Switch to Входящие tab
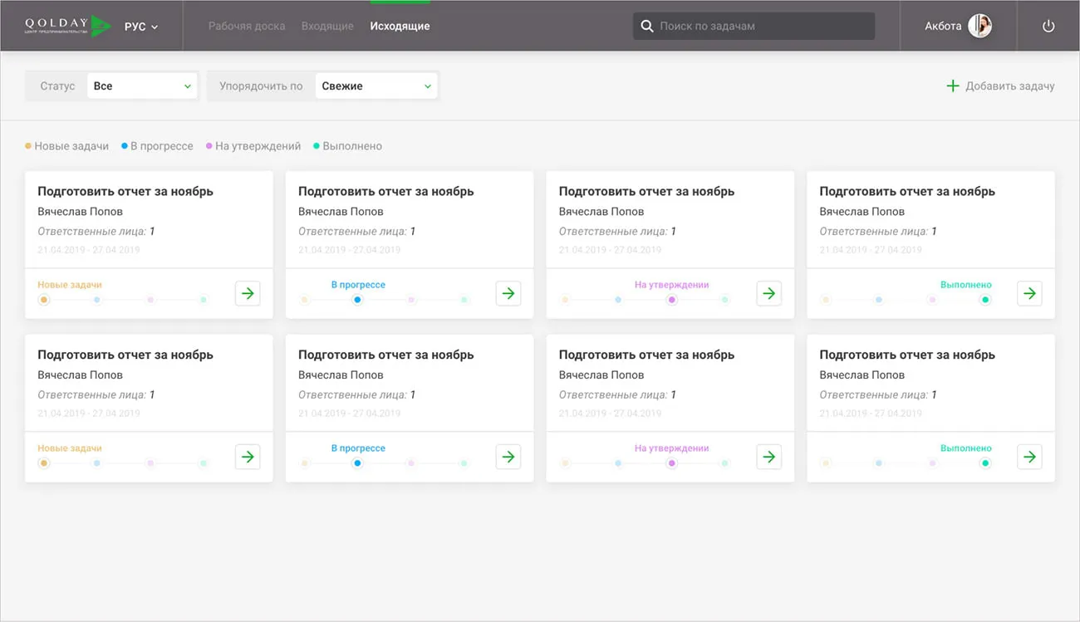 [327, 27]
